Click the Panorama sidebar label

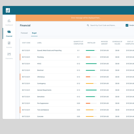tap(9, 58)
